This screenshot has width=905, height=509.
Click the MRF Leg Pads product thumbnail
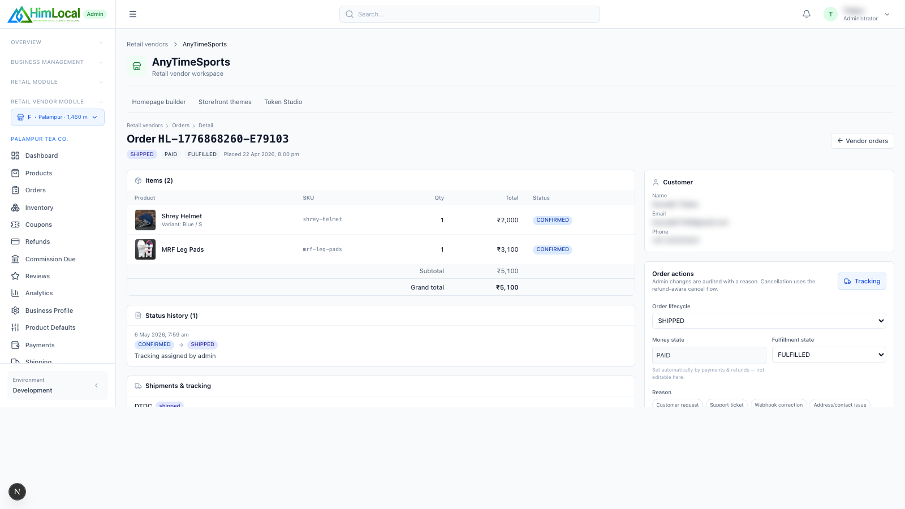[x=145, y=249]
